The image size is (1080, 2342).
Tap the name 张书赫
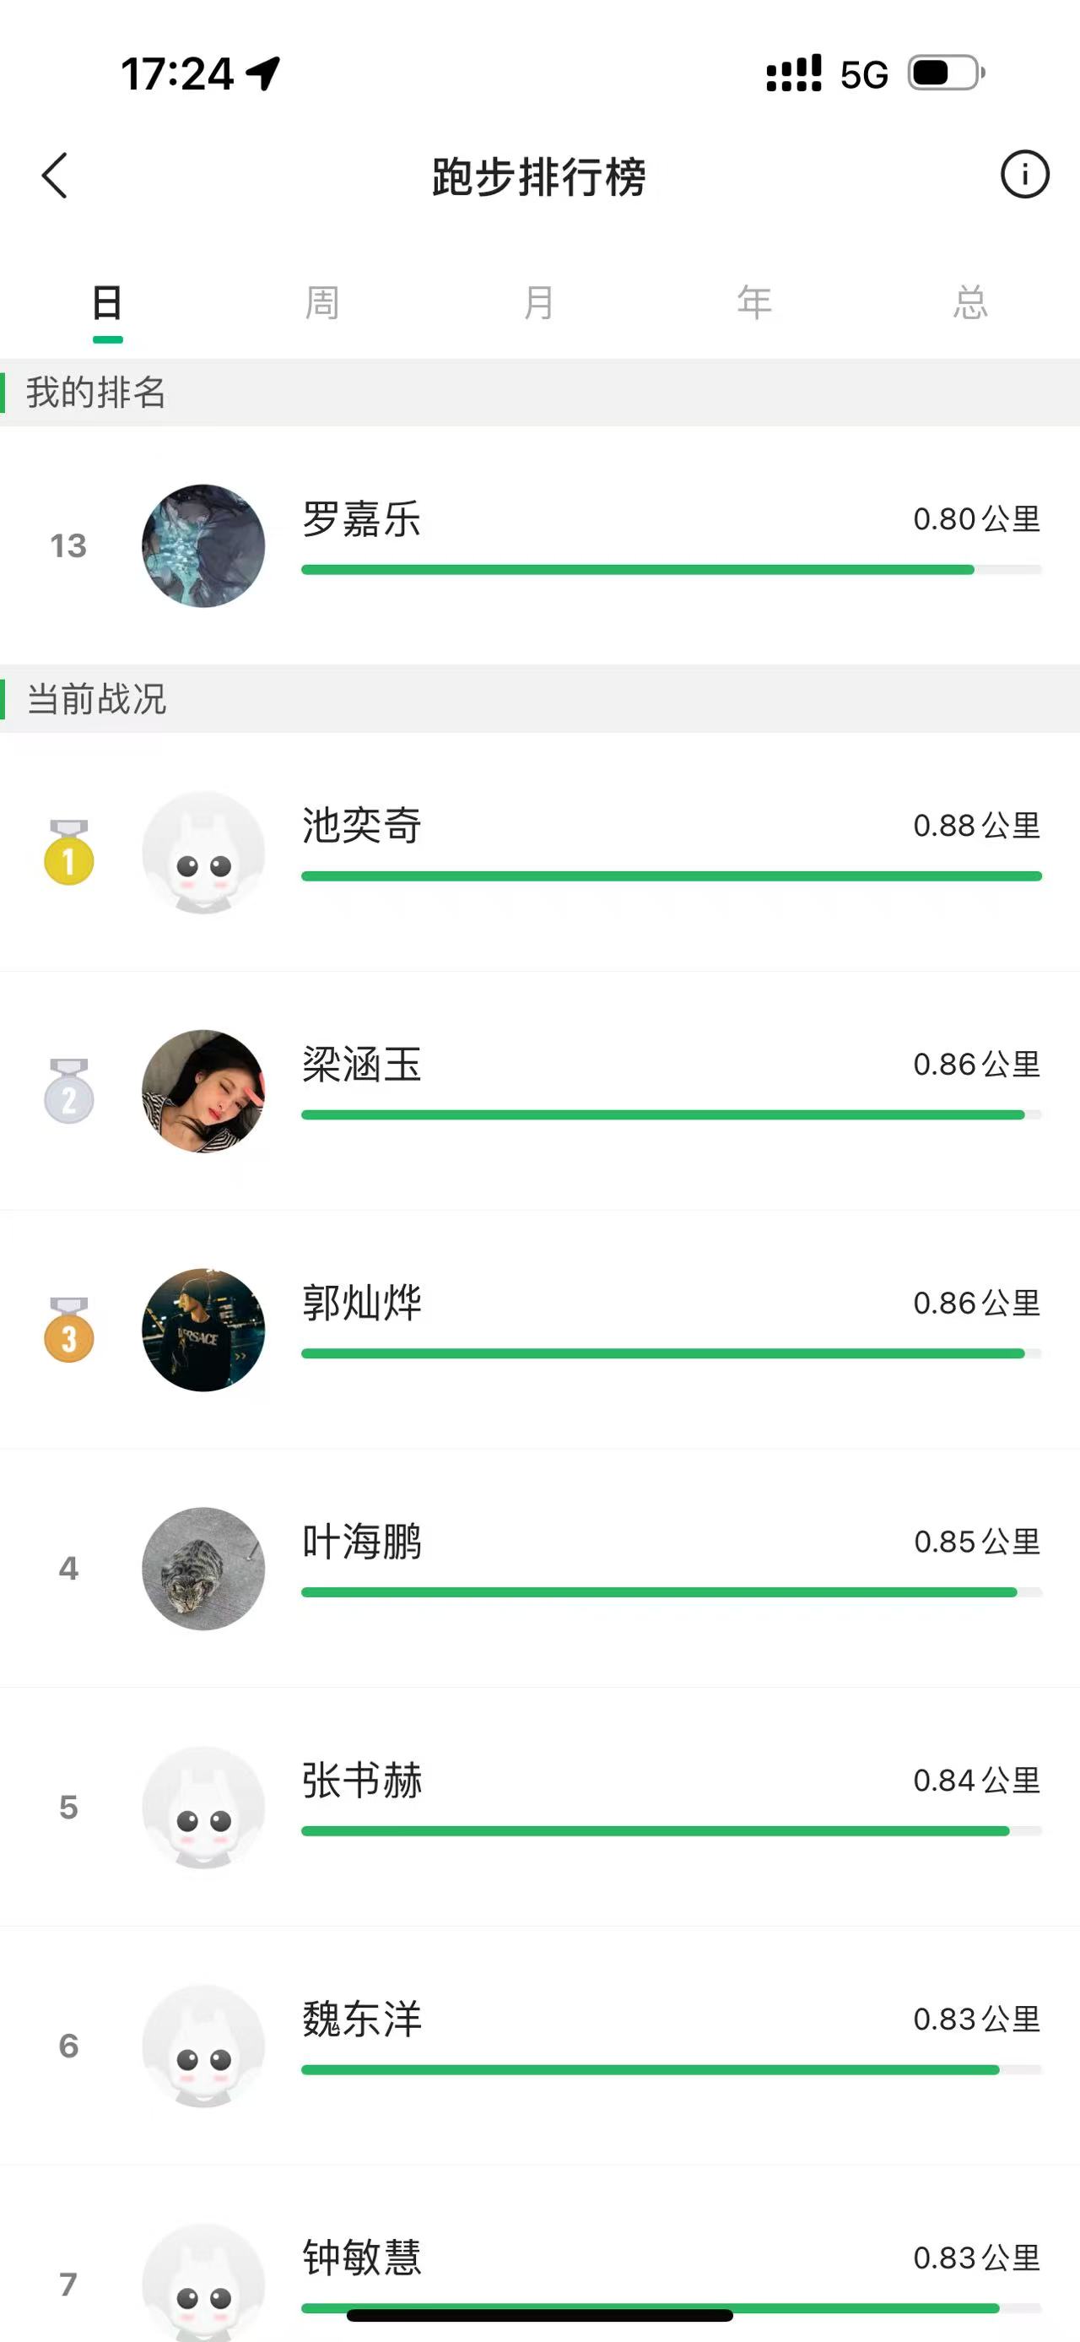[361, 1780]
